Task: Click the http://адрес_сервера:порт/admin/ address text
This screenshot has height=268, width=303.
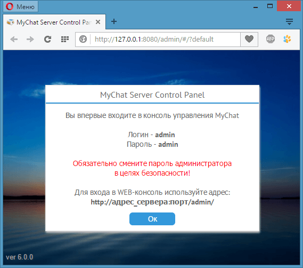Action: click(152, 202)
